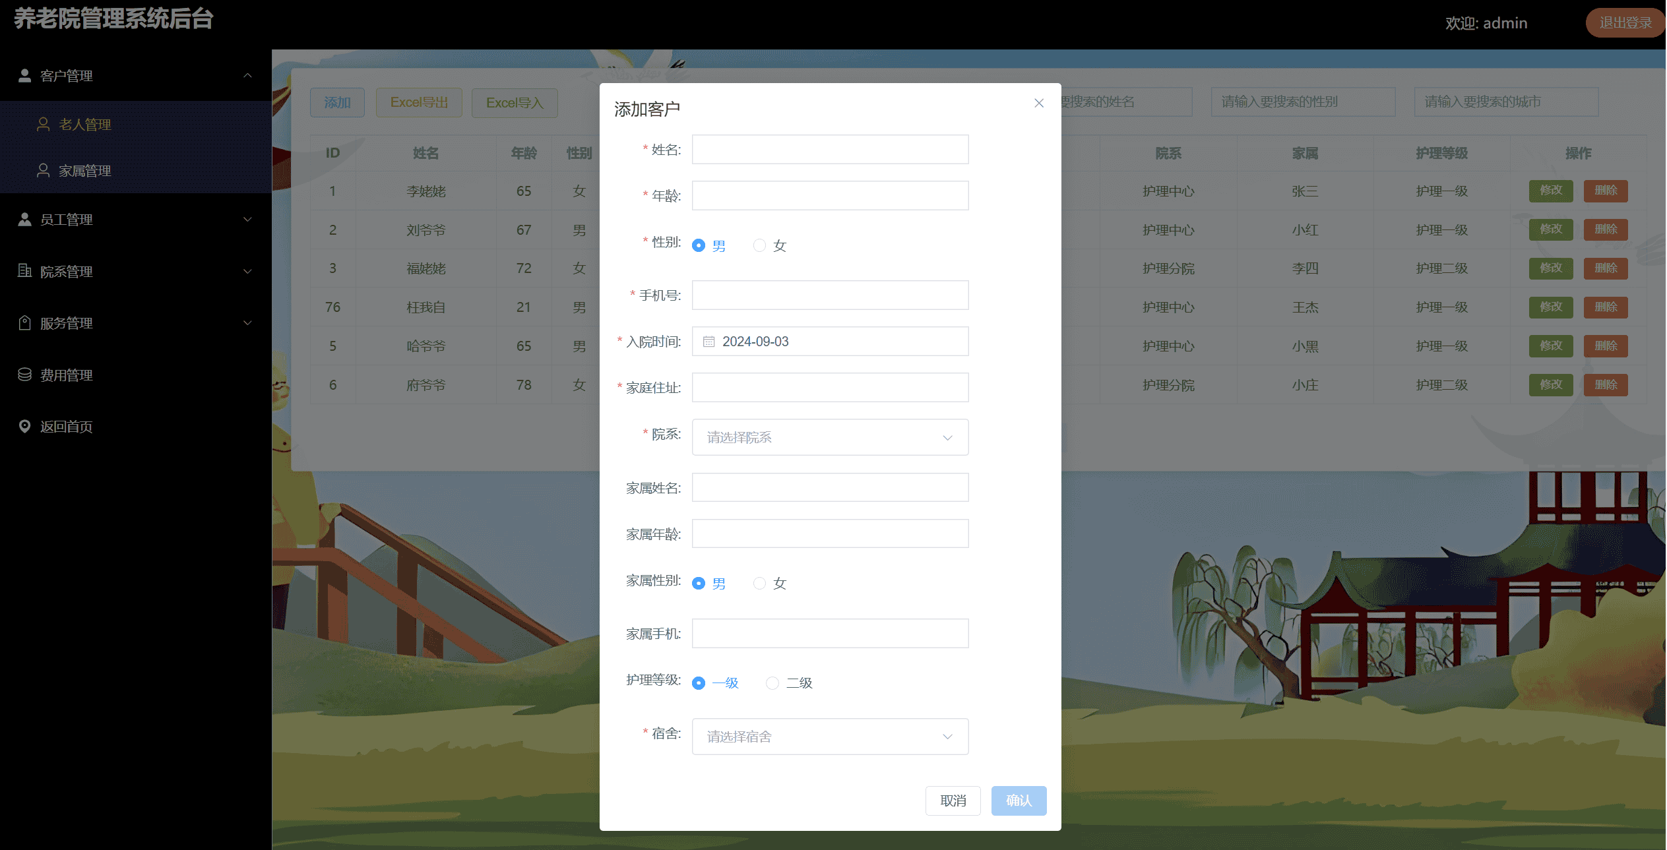Expand the 员工管理 menu chevron
This screenshot has width=1667, height=850.
pyautogui.click(x=247, y=220)
